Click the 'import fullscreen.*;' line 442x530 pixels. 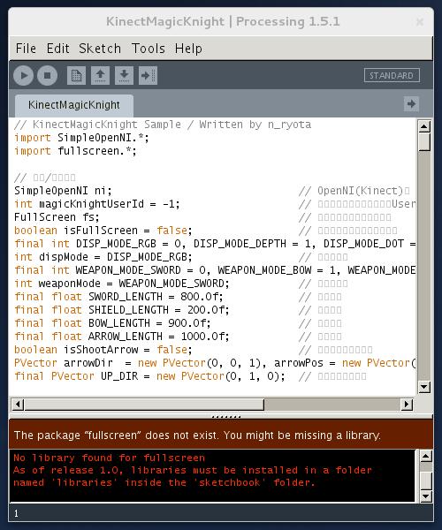coord(75,151)
